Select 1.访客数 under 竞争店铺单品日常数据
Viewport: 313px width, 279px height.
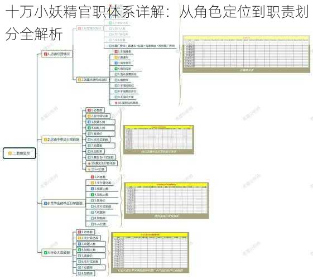(98, 177)
